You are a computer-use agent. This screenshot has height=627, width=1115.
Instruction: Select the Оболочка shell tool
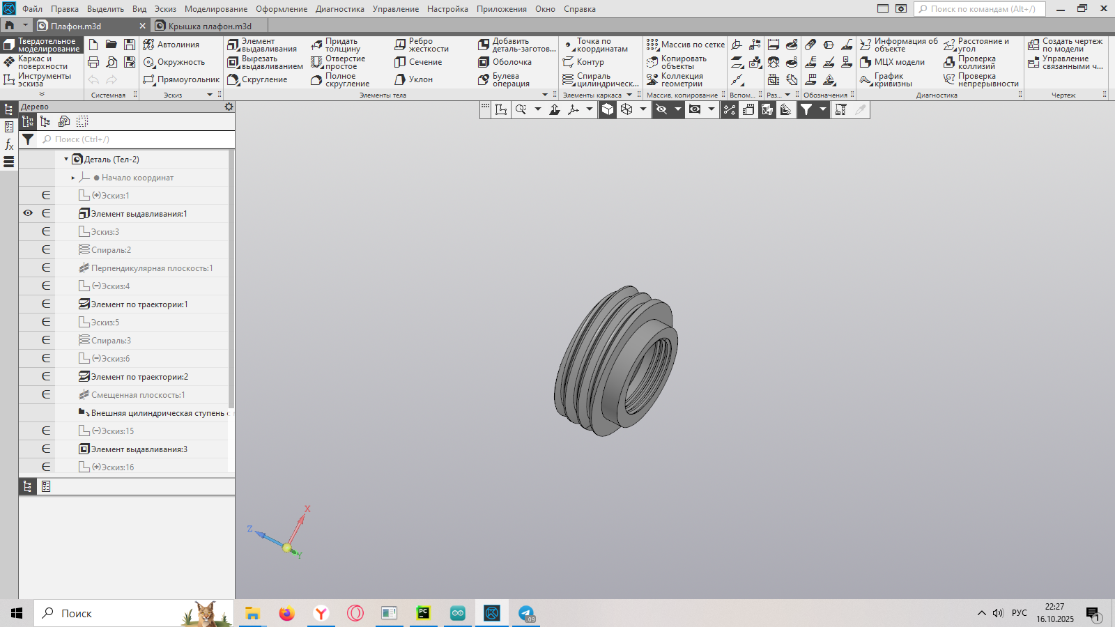[x=505, y=63]
